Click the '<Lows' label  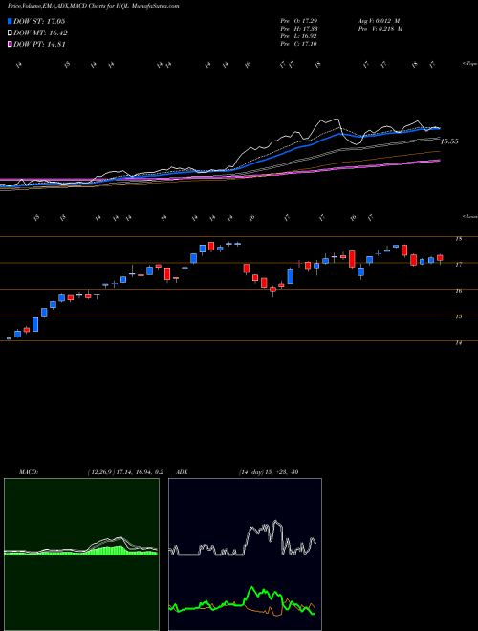pyautogui.click(x=469, y=216)
